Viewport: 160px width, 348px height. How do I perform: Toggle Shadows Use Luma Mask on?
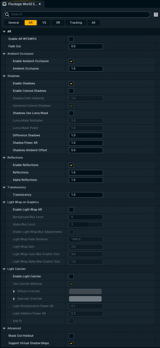pyautogui.click(x=71, y=113)
